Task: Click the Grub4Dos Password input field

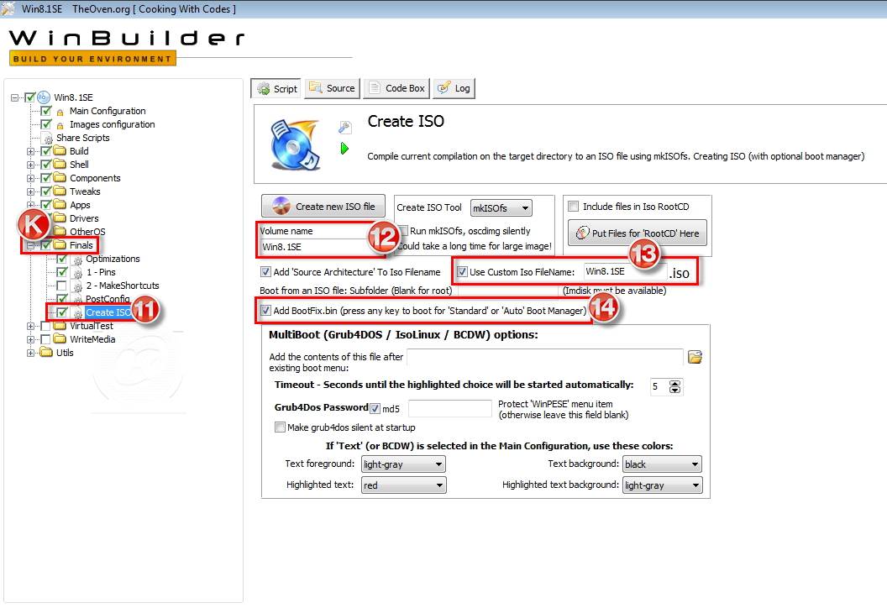Action: click(449, 408)
